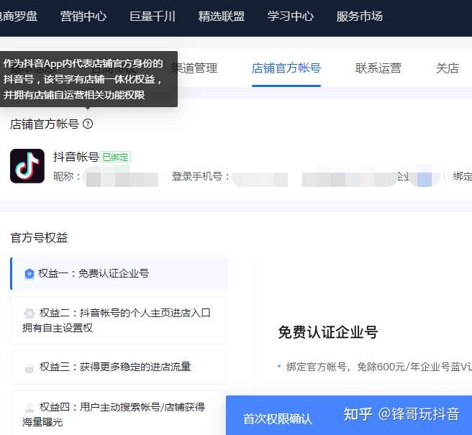Open 电商罗盘 in top navigation
Screen dimensions: 472x435
pyautogui.click(x=18, y=17)
